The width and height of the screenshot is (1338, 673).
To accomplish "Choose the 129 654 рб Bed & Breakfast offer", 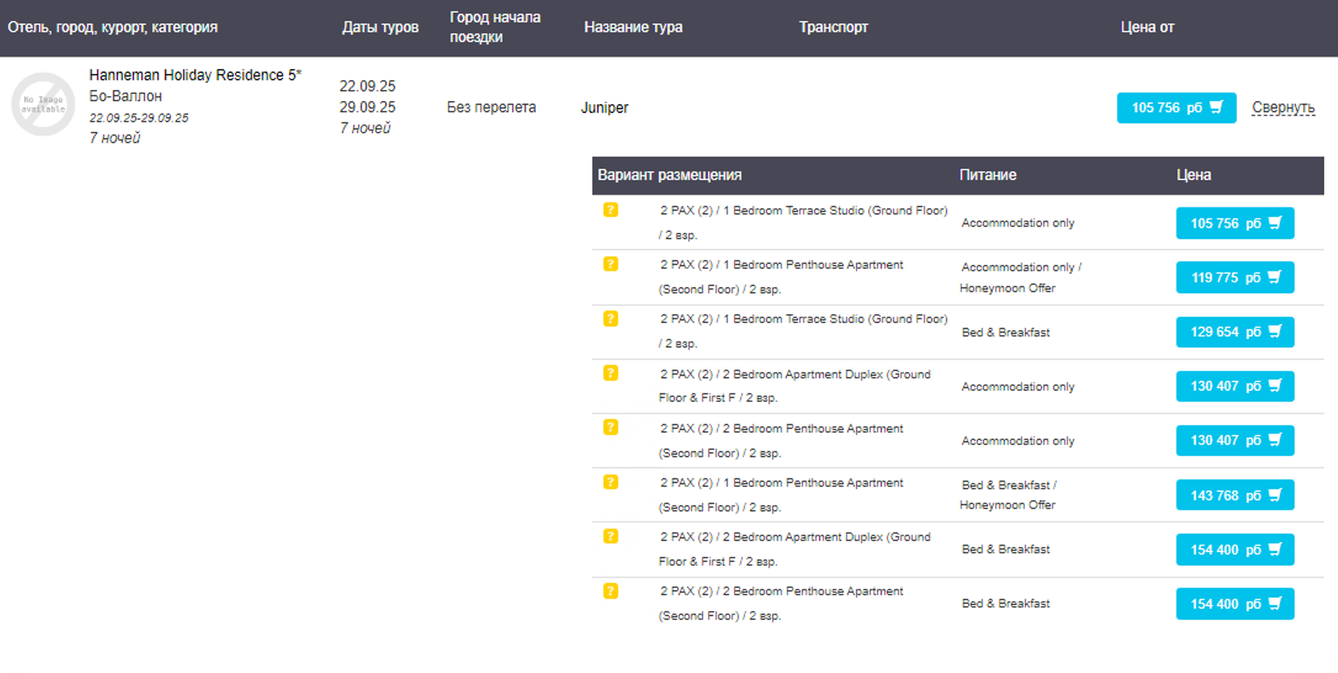I will (x=1234, y=332).
